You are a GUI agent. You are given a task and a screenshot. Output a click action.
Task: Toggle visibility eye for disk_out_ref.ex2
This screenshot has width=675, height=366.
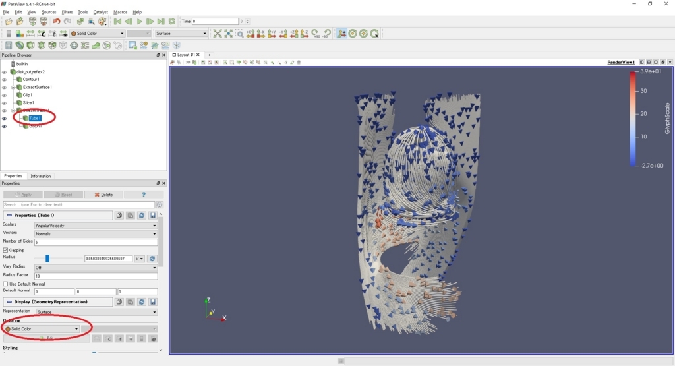point(5,72)
